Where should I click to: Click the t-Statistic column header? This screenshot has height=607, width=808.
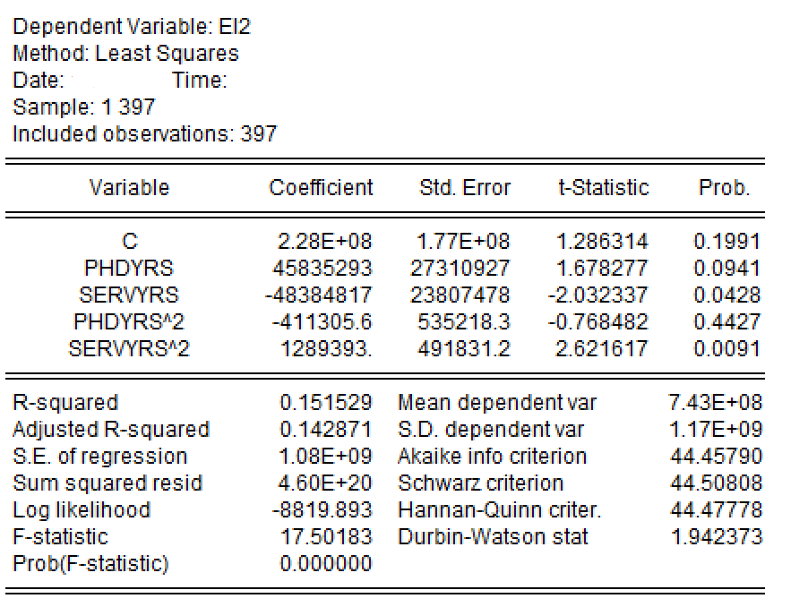[x=602, y=188]
